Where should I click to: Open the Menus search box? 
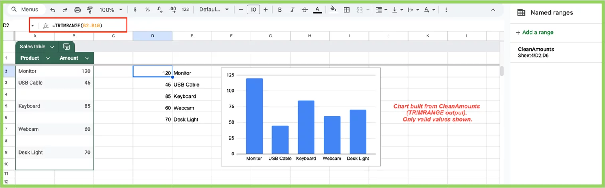[x=26, y=10]
